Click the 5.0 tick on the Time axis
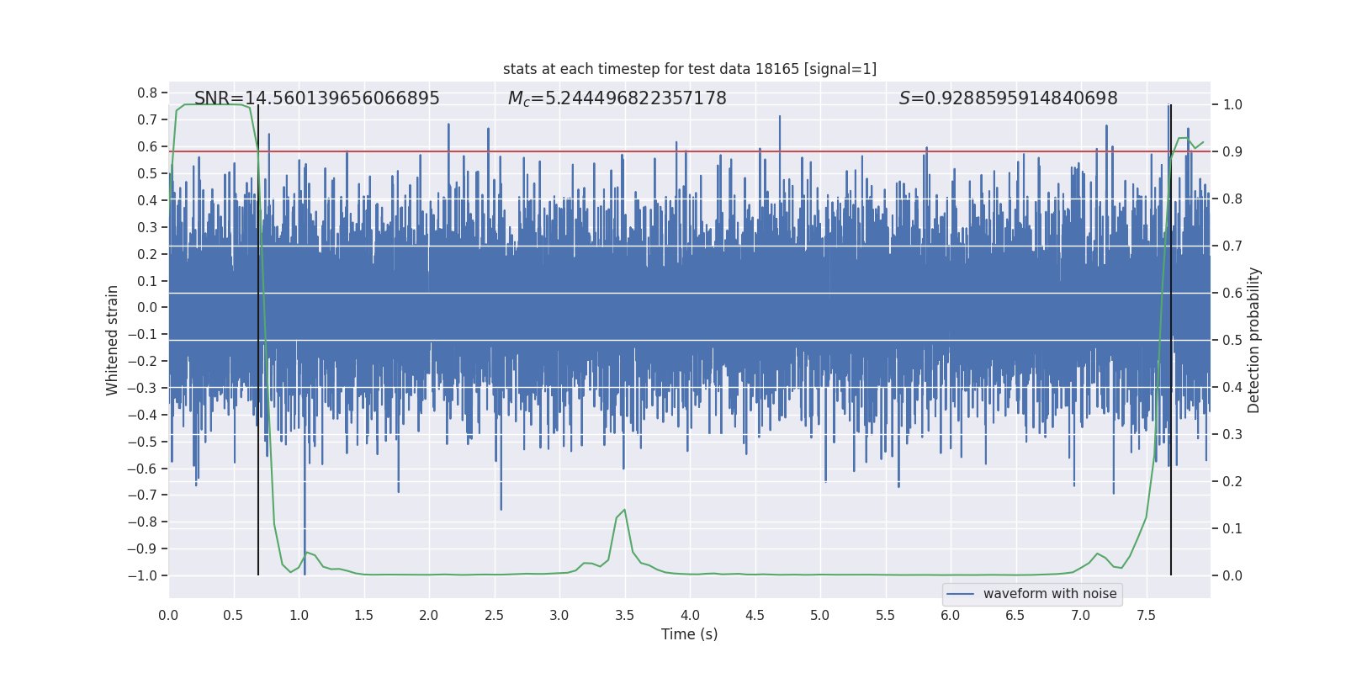1346x673 pixels. (820, 615)
